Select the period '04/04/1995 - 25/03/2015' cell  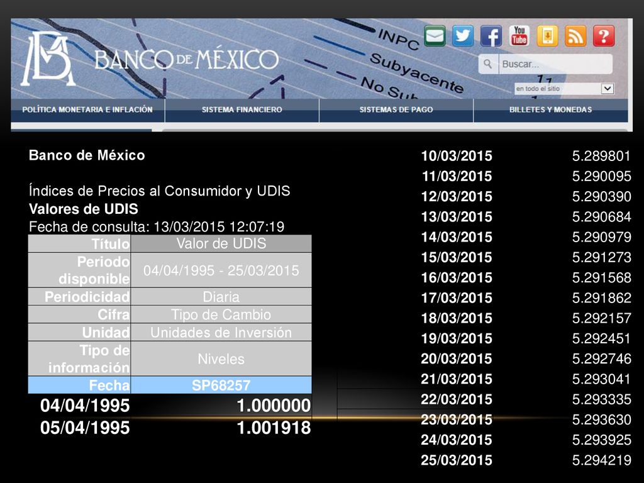[x=221, y=270]
